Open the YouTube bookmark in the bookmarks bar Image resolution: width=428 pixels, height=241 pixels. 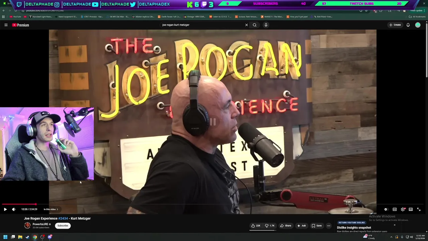point(15,17)
